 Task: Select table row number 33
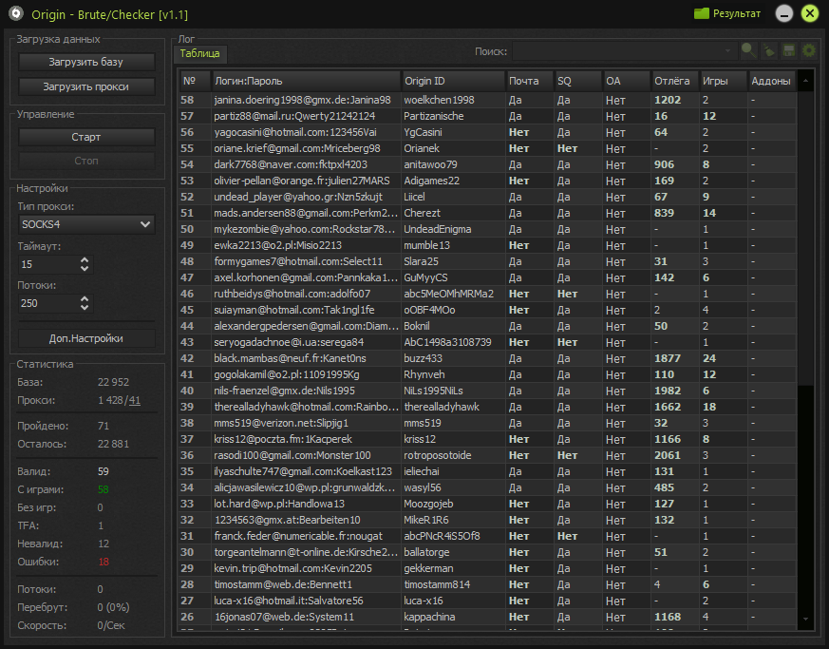pyautogui.click(x=487, y=504)
